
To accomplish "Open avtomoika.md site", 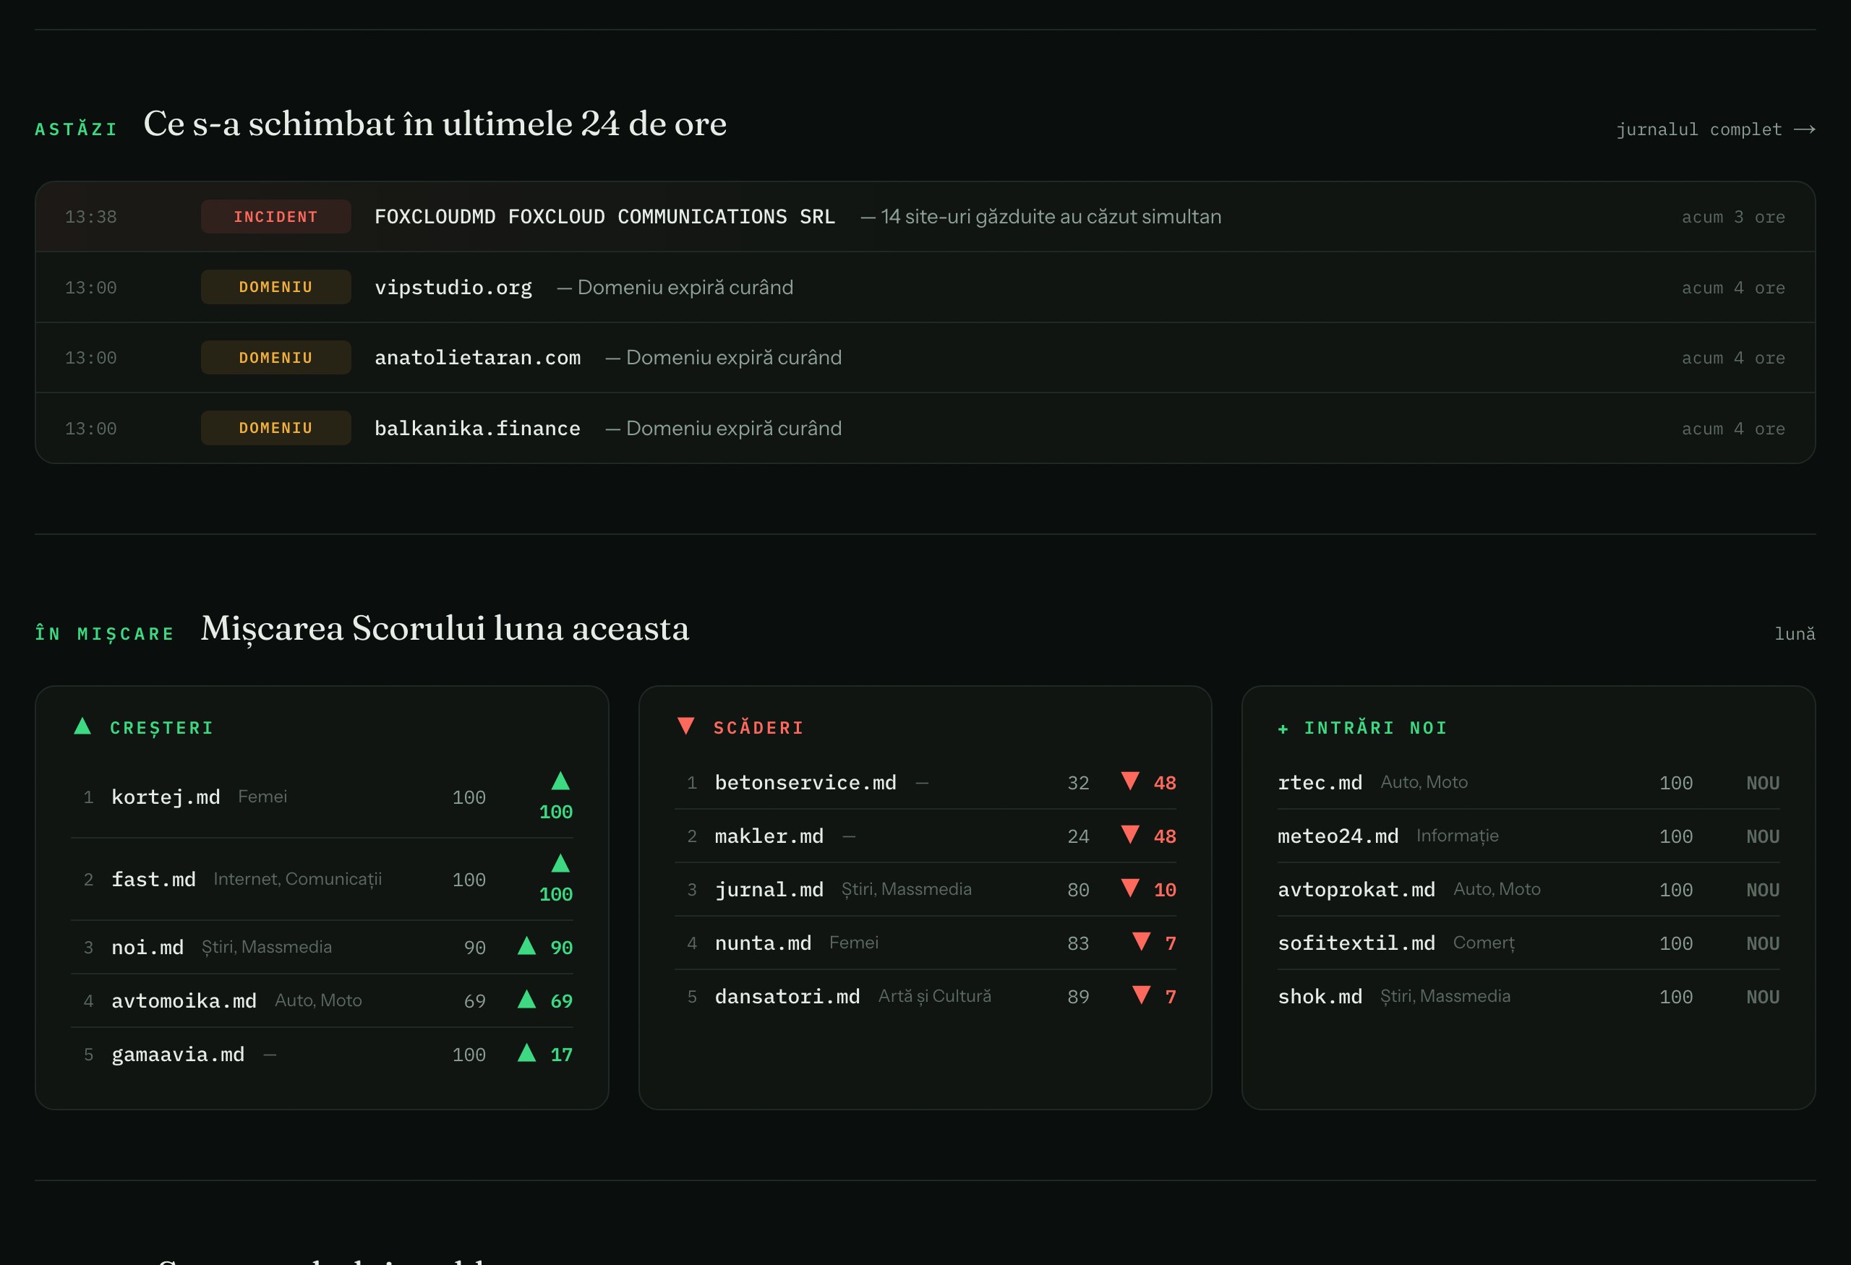I will click(184, 1000).
